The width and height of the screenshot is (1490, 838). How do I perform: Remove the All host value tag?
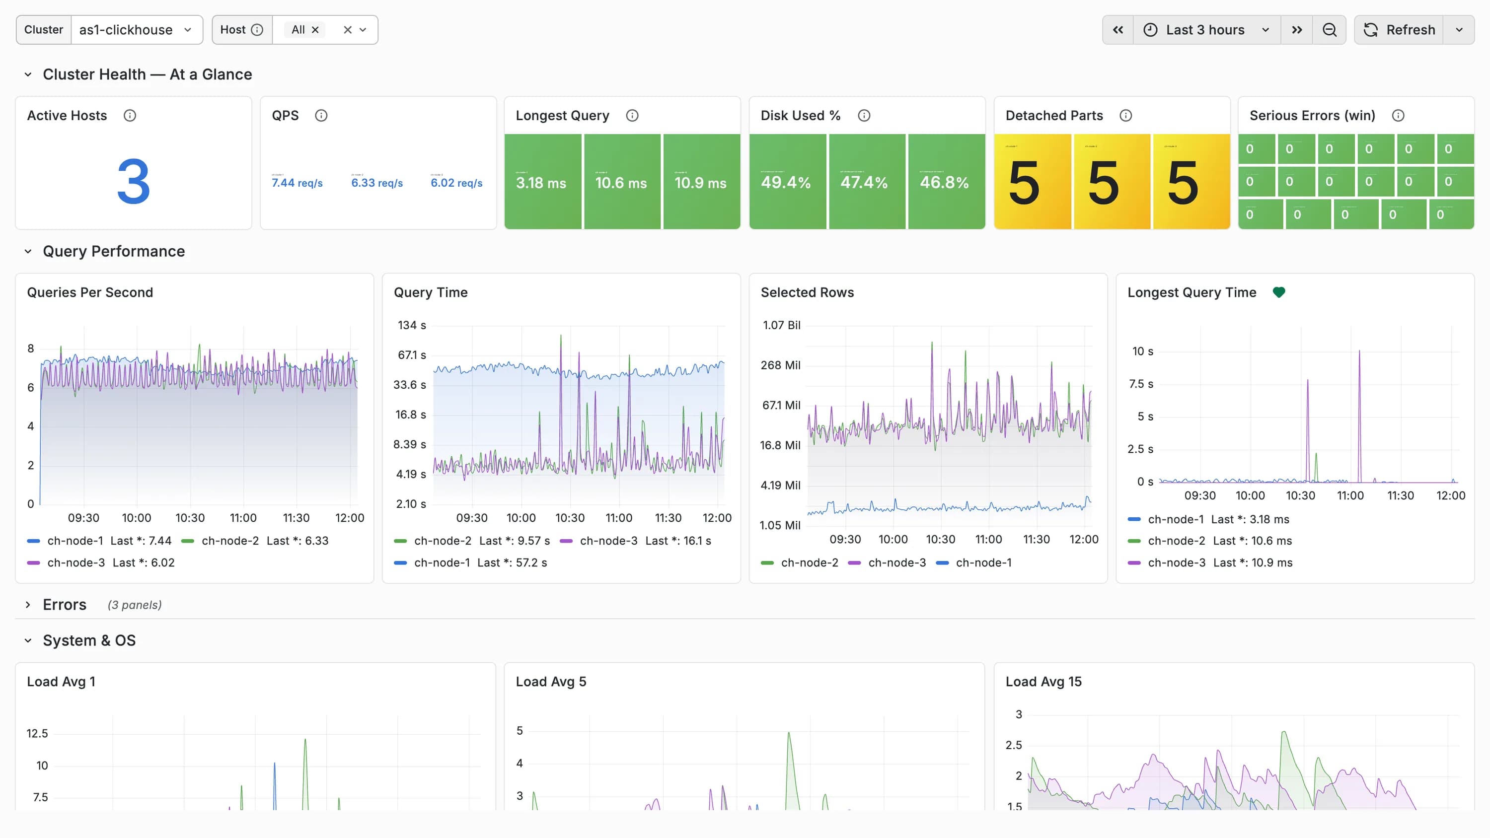[315, 29]
